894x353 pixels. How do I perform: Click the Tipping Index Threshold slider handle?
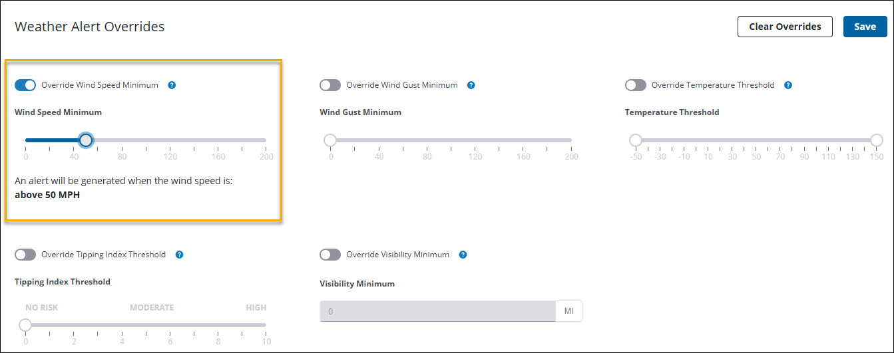pos(25,325)
